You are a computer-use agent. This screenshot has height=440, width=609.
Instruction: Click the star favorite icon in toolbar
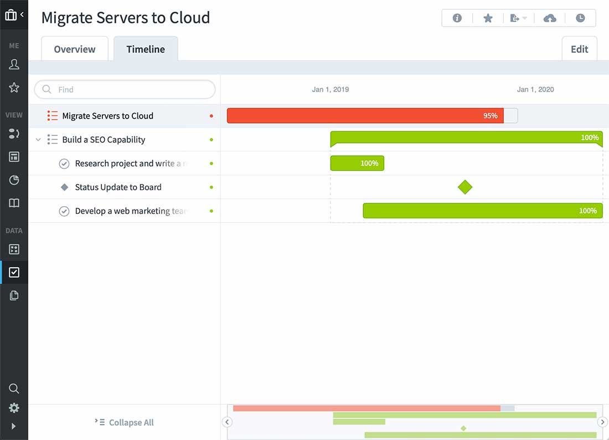(488, 18)
